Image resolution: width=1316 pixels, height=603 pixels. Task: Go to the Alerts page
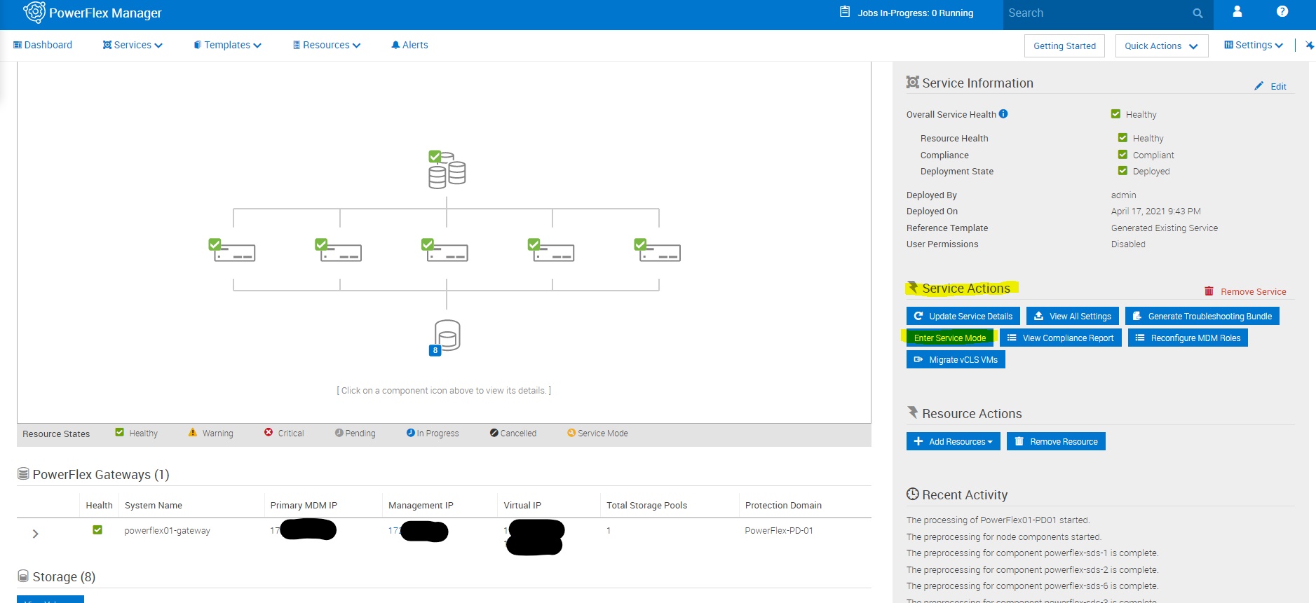[410, 46]
